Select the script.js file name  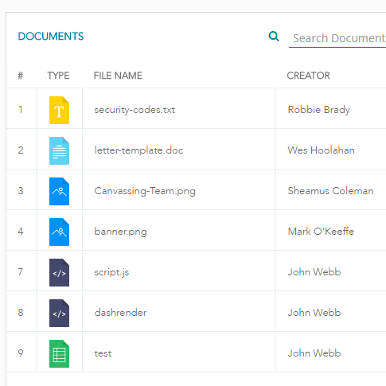pos(111,272)
